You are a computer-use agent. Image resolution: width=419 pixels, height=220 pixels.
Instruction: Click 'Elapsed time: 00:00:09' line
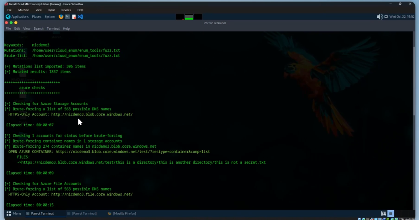tap(30, 173)
